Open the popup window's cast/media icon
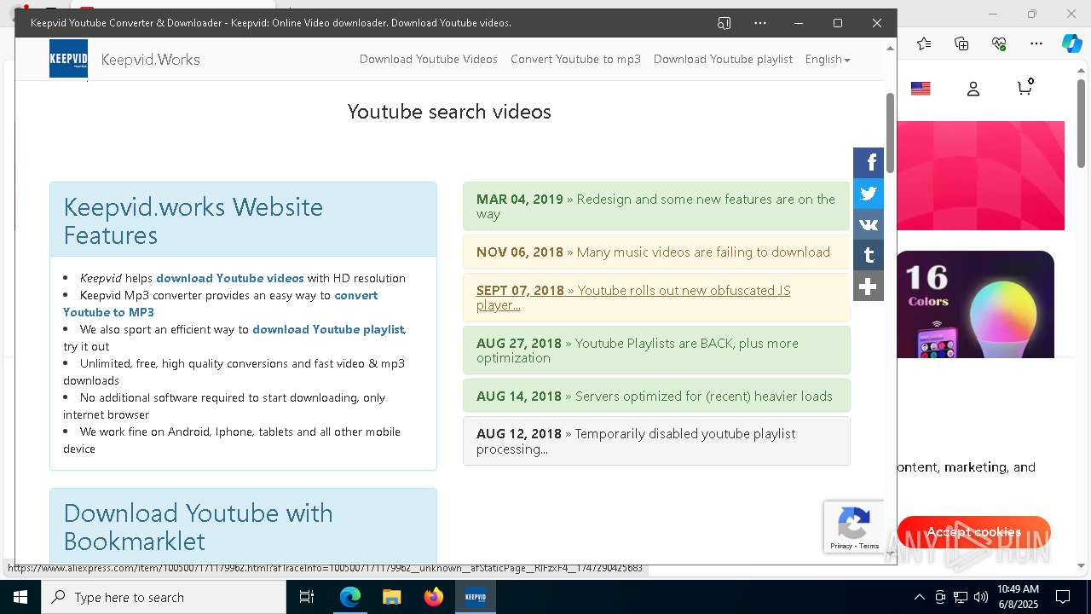This screenshot has width=1091, height=614. [724, 23]
